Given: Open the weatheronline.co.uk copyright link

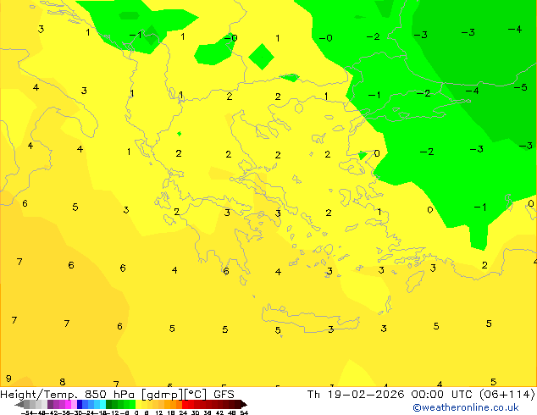Looking at the screenshot, I should tap(466, 407).
